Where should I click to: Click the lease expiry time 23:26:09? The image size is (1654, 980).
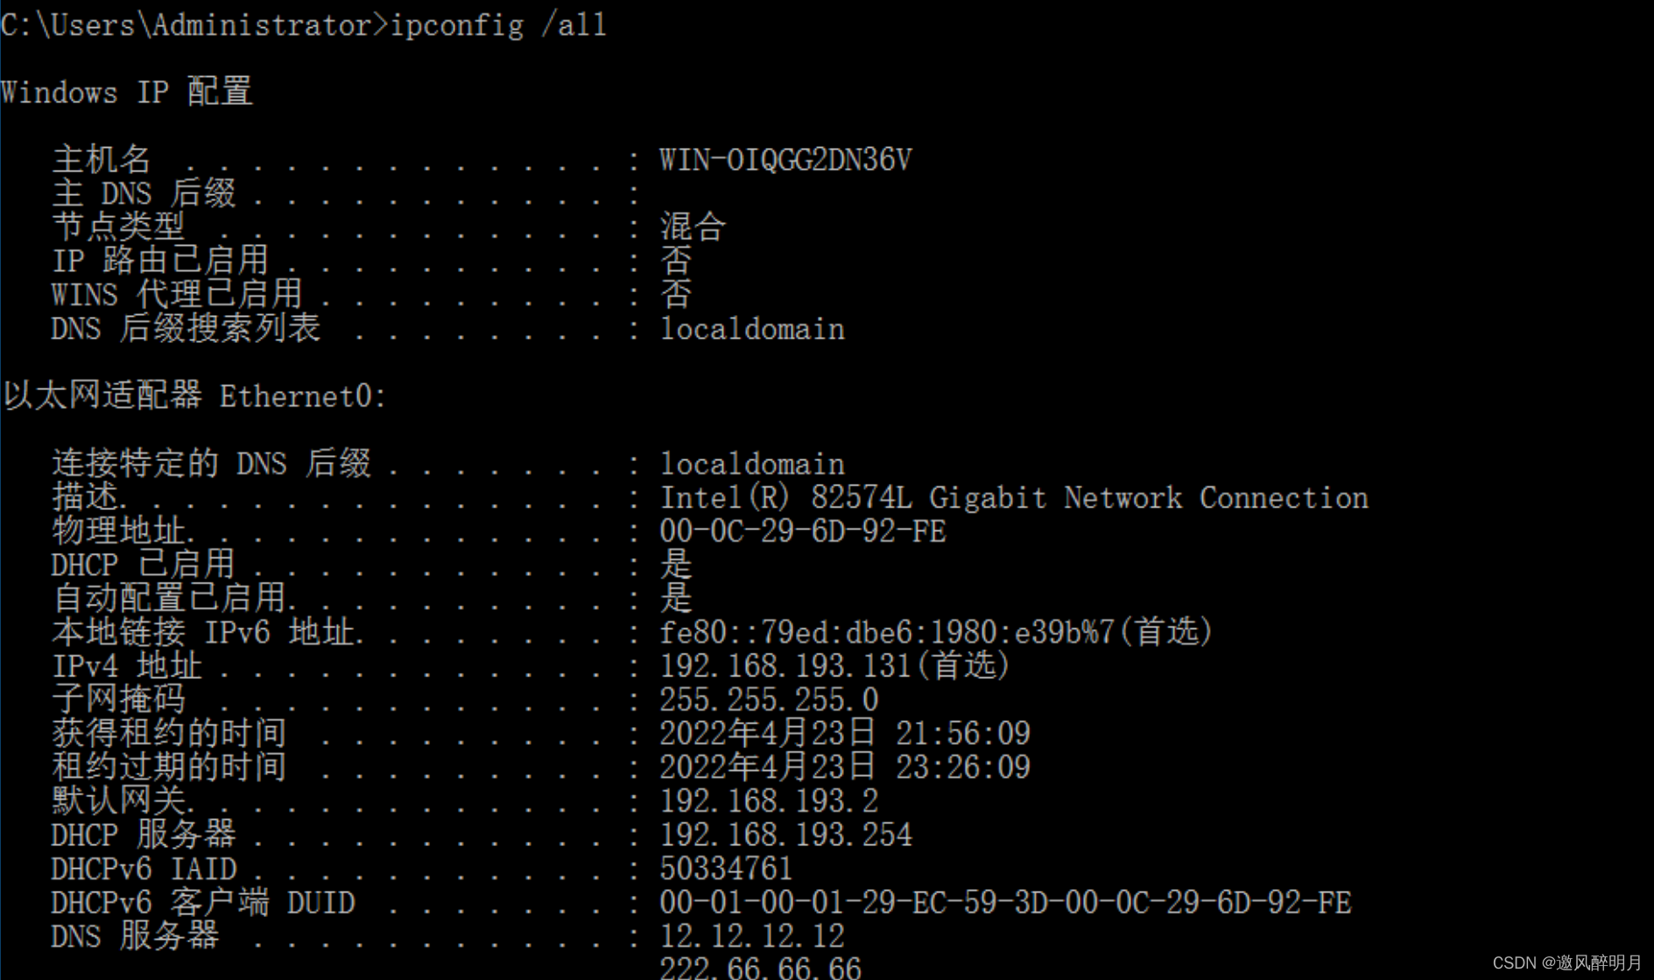point(962,767)
